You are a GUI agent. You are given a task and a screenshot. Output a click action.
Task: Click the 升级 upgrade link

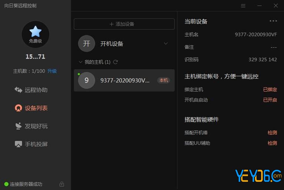pos(52,71)
